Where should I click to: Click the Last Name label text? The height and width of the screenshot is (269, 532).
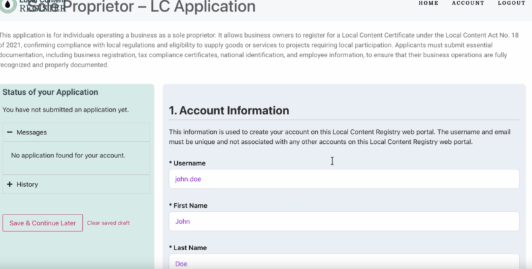(x=189, y=248)
